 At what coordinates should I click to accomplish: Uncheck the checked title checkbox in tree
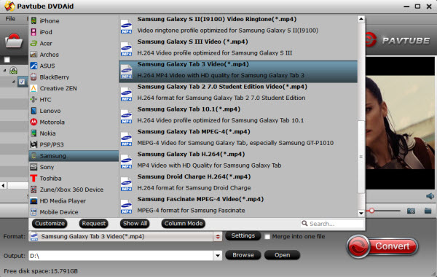click(x=22, y=82)
